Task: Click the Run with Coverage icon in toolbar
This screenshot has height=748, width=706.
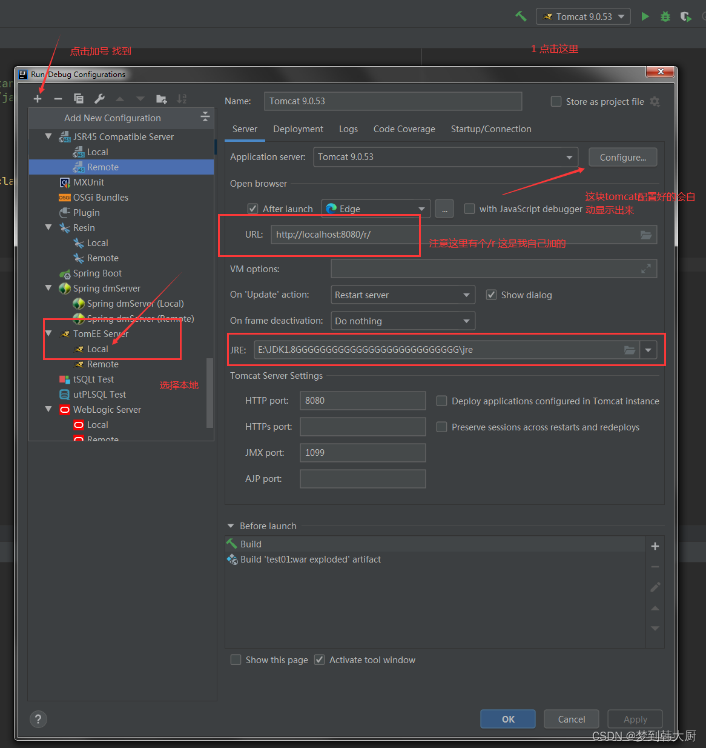Action: [x=685, y=16]
